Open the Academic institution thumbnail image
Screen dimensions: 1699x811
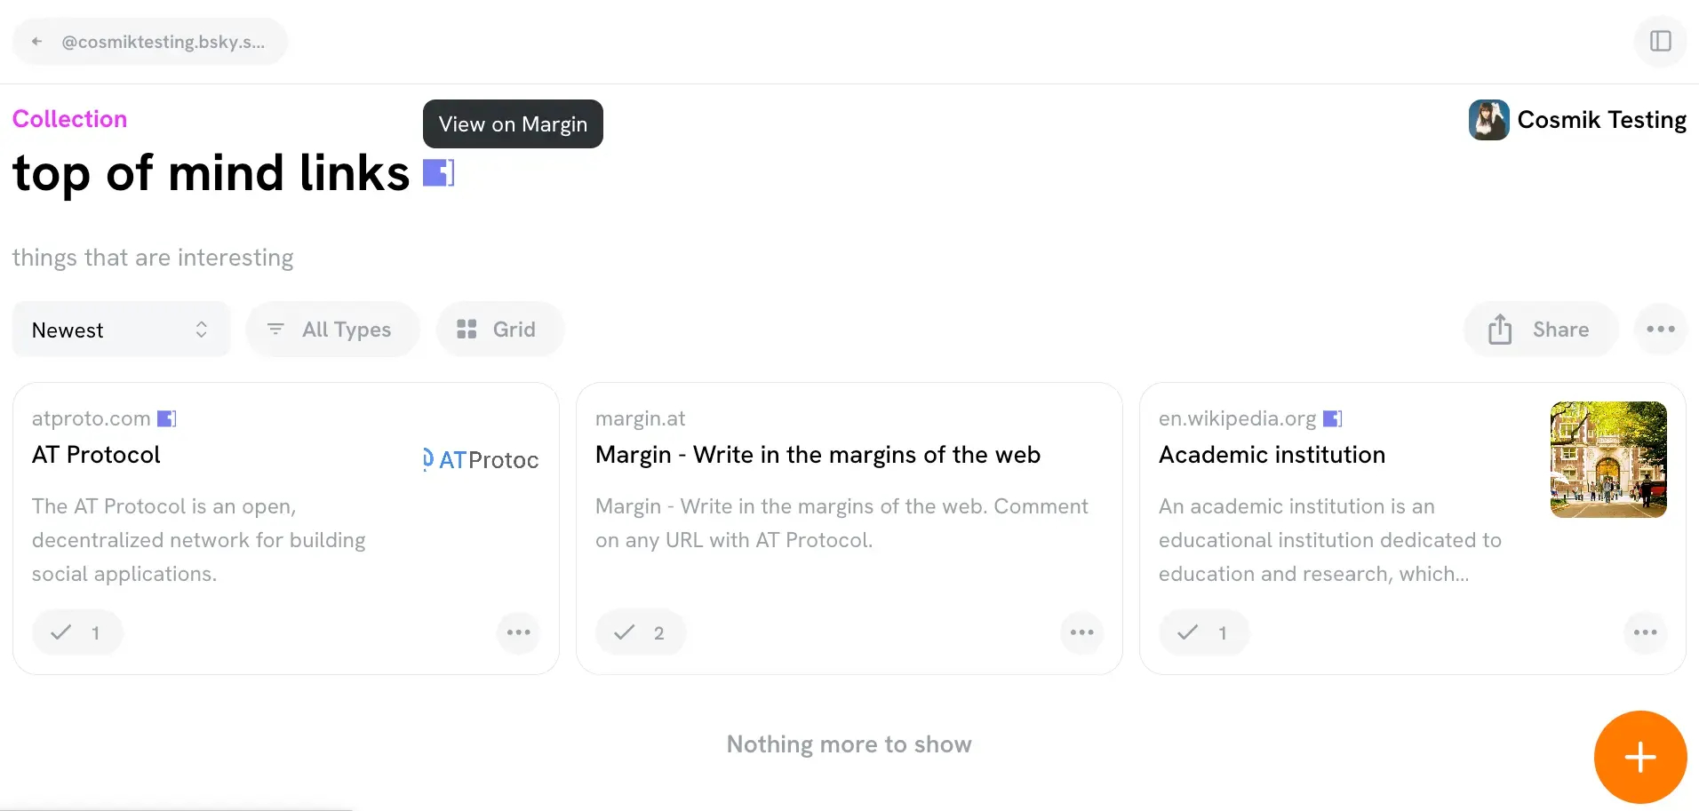tap(1607, 459)
